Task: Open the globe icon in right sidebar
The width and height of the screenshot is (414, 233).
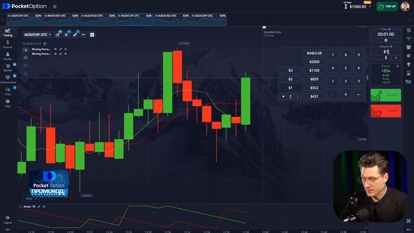Action: 408,56
